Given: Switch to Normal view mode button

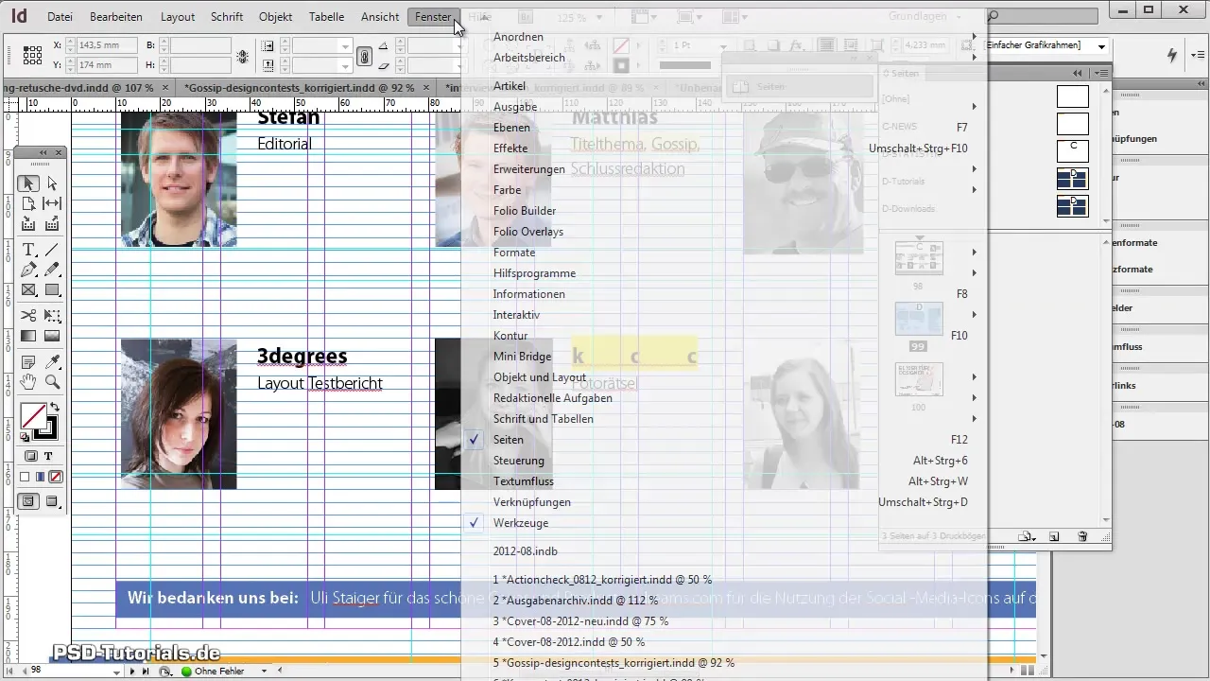Looking at the screenshot, I should [28, 501].
